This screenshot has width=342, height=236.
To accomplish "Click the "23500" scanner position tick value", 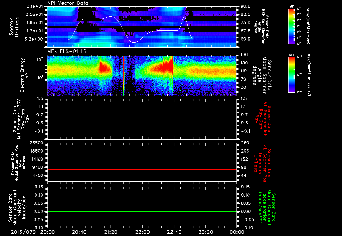I will pos(36,143).
